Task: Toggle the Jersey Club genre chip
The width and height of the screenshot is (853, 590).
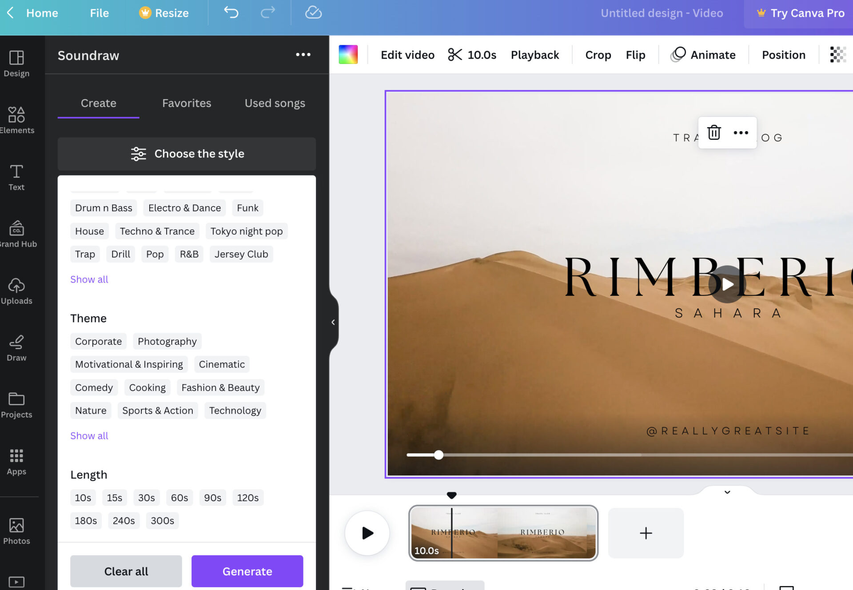Action: pyautogui.click(x=241, y=254)
